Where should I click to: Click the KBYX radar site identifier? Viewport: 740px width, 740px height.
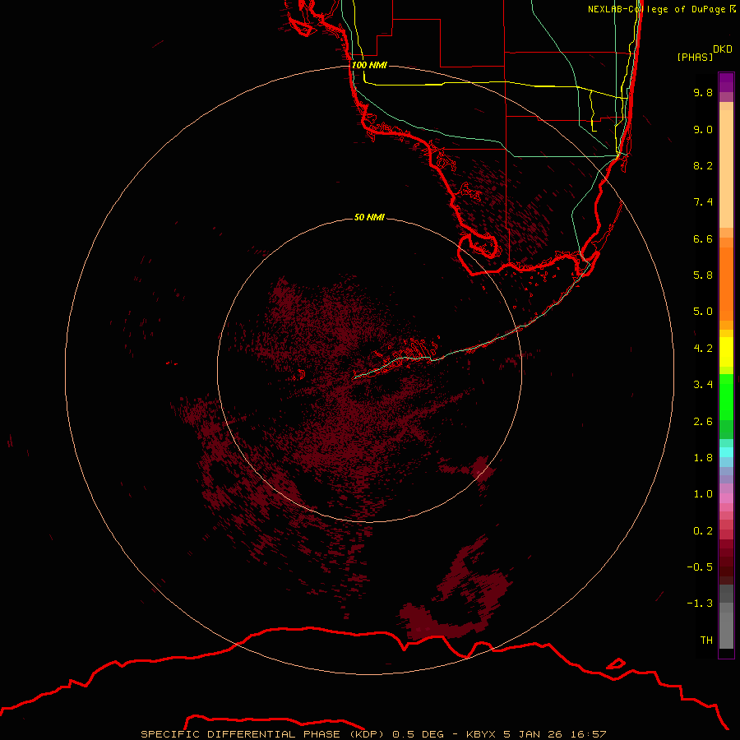(481, 734)
